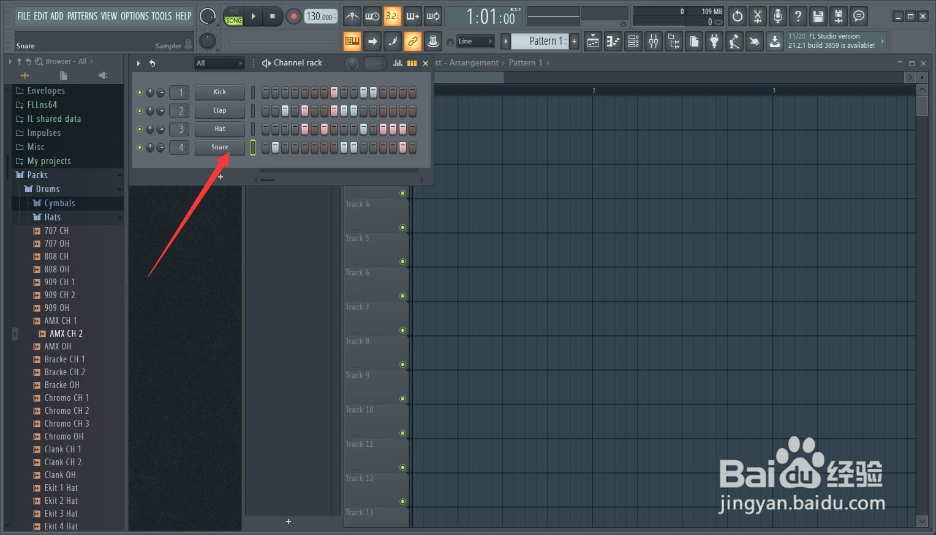This screenshot has width=936, height=535.
Task: Click the help question mark icon
Action: [x=798, y=16]
